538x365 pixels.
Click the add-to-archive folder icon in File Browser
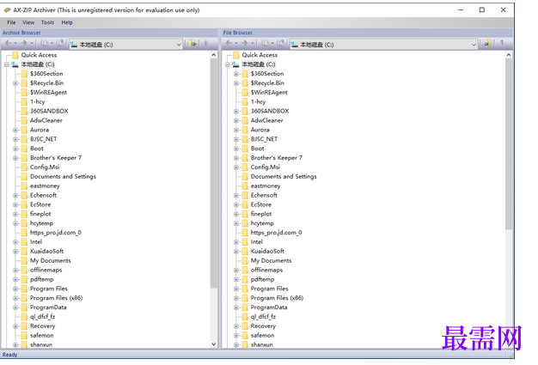[487, 43]
